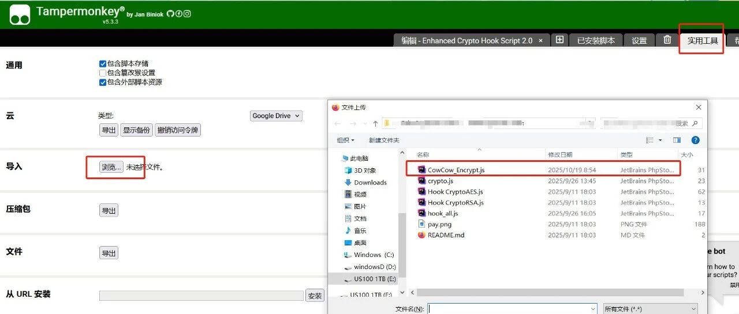Select 此电脑 in navigation tree

[355, 158]
